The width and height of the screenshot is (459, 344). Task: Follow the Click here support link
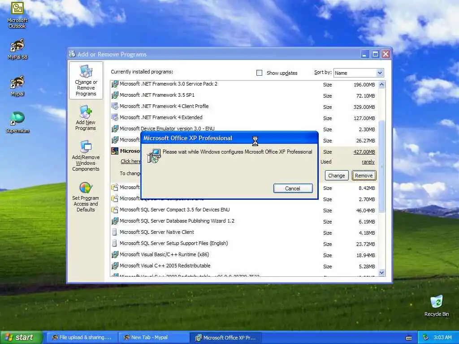click(x=130, y=161)
